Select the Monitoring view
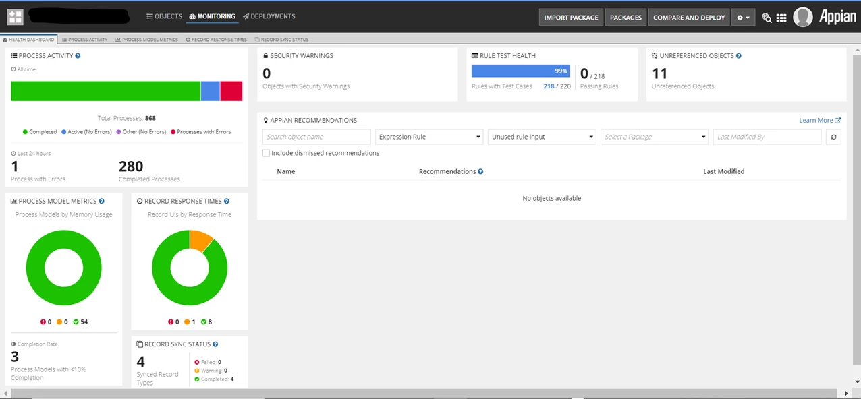The height and width of the screenshot is (399, 861). (213, 16)
